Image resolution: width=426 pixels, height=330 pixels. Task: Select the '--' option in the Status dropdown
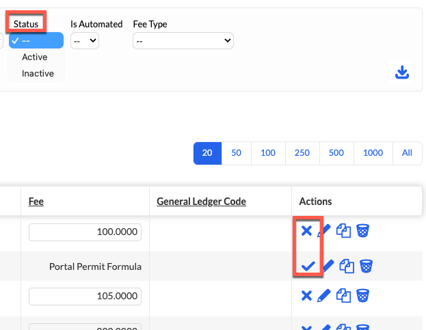coord(36,40)
